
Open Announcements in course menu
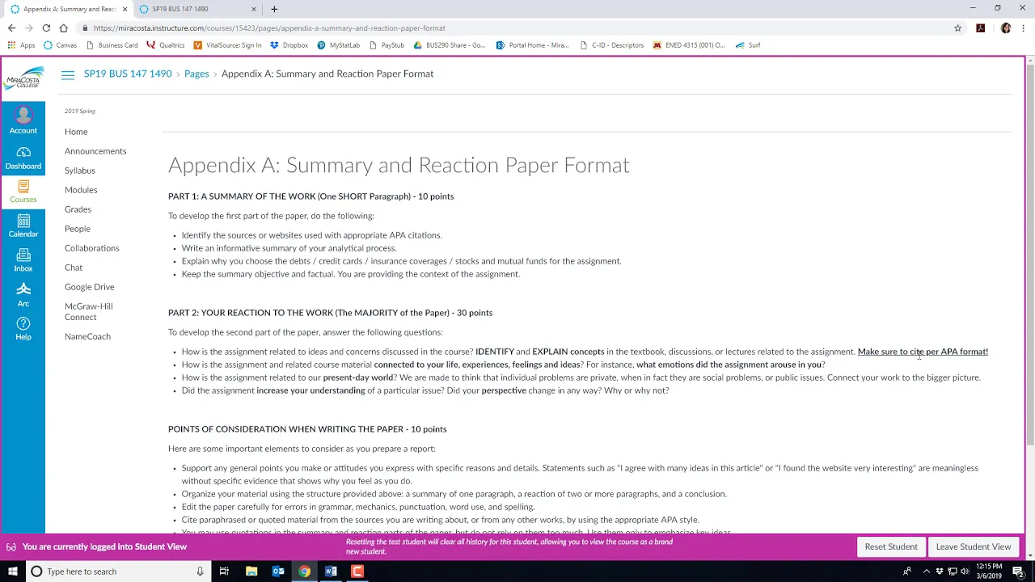(95, 151)
